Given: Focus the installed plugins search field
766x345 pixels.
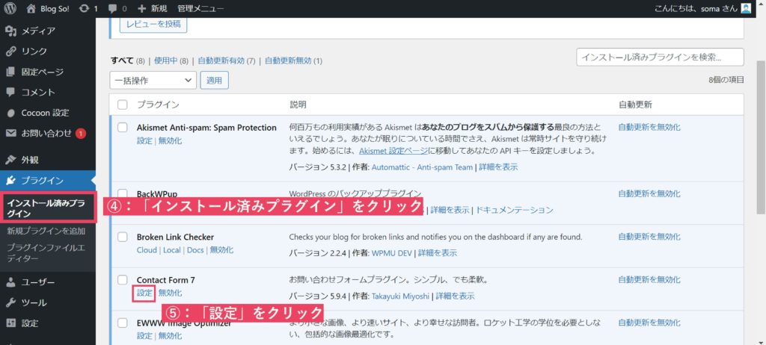Looking at the screenshot, I should click(x=660, y=57).
